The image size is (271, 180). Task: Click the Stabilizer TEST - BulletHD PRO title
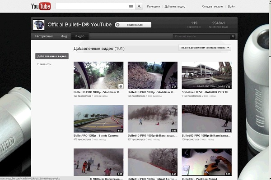point(206,92)
